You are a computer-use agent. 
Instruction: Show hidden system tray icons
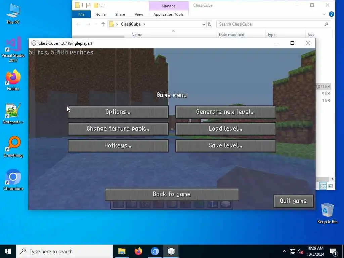click(284, 251)
